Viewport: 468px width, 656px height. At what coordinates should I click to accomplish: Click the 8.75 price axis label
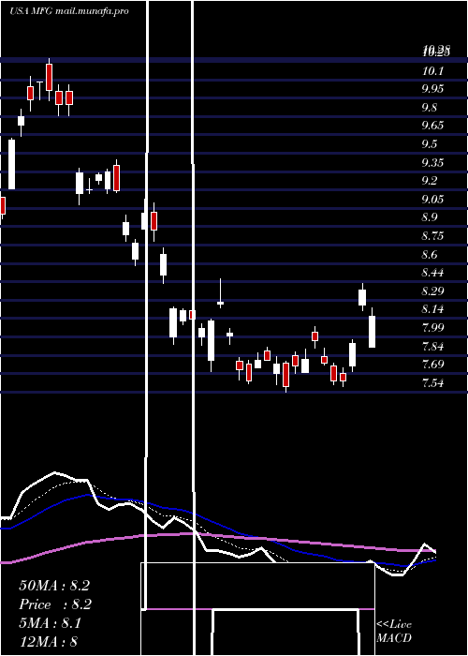pyautogui.click(x=432, y=236)
